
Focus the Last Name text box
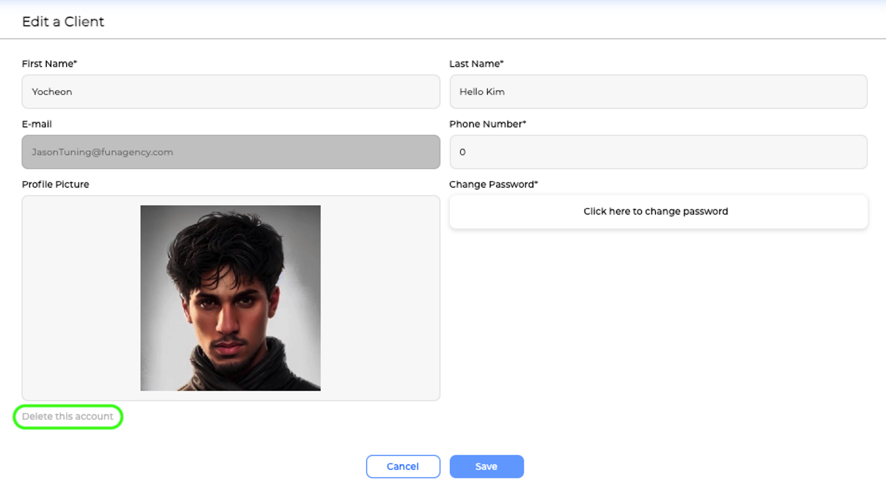(658, 92)
